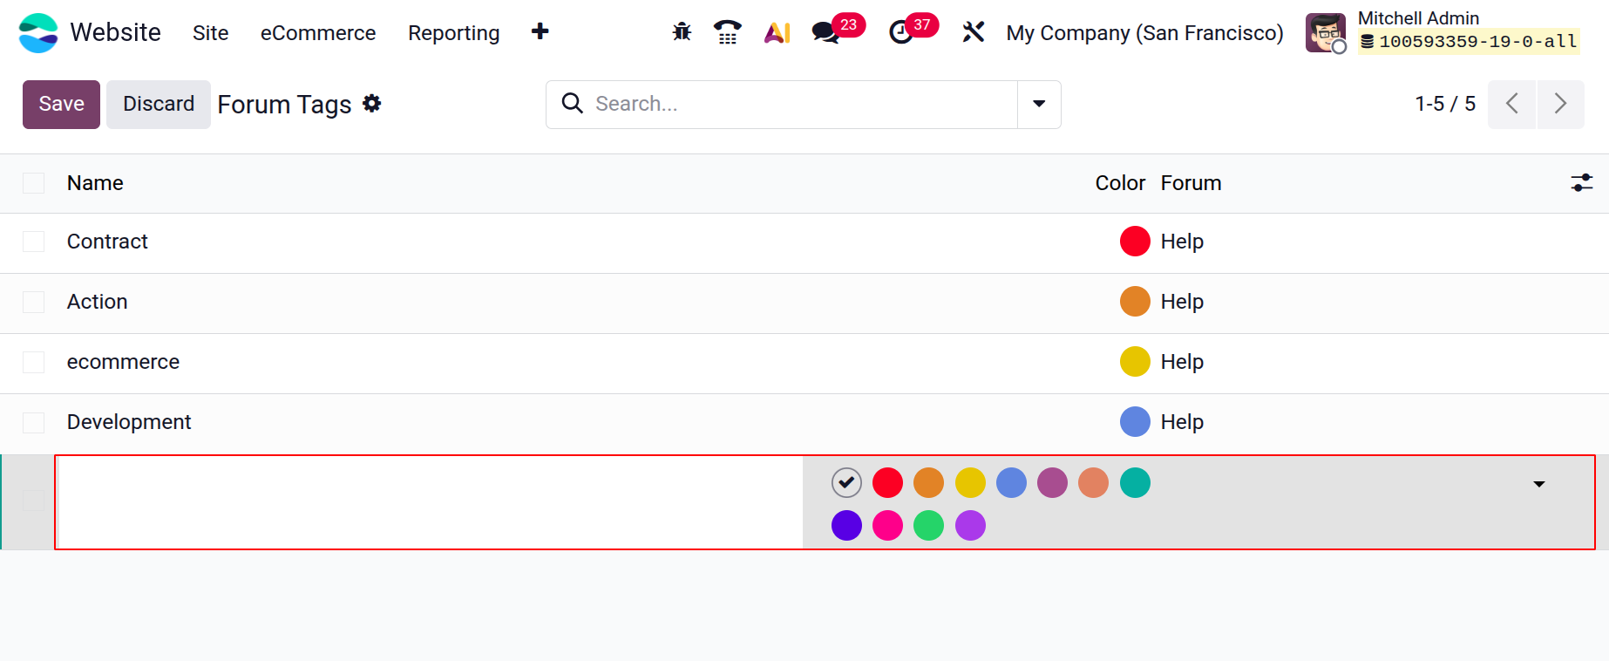Click the new content plus icon
Screen dimensions: 1609x661
(540, 32)
